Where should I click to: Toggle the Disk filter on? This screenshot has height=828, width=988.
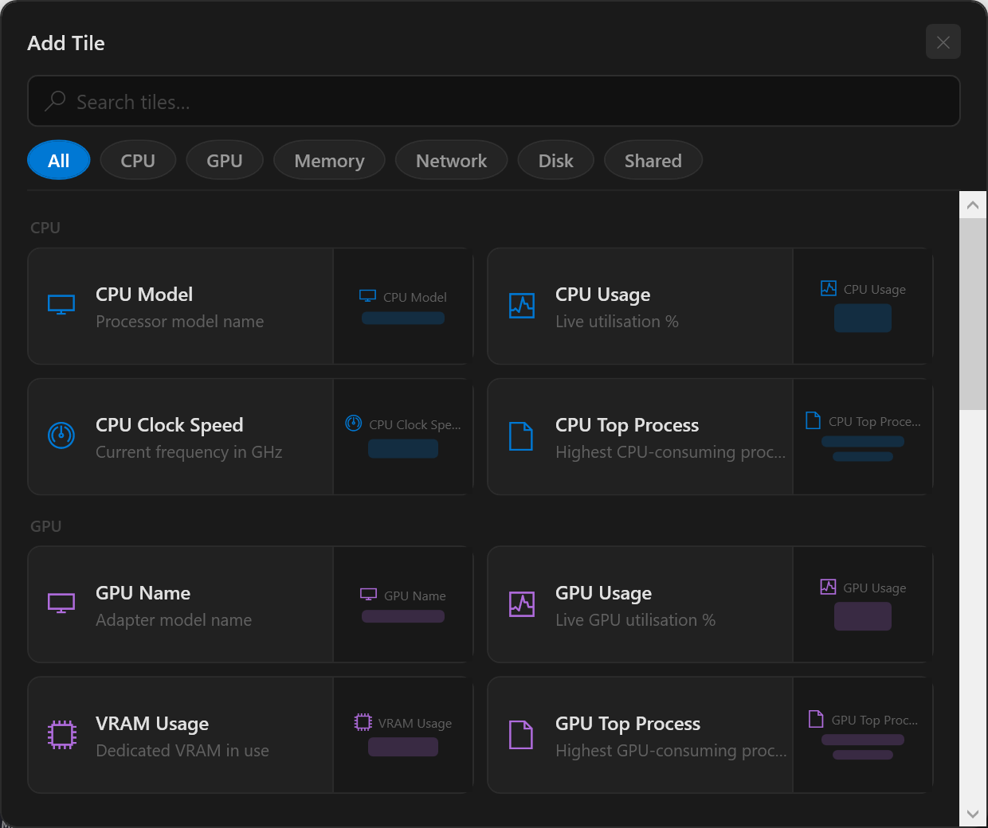coord(555,159)
